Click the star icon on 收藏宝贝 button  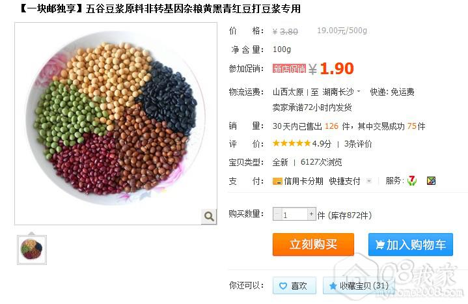pyautogui.click(x=333, y=286)
